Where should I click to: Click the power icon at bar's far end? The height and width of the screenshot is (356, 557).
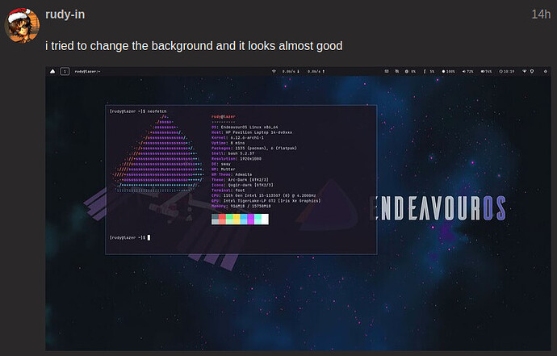(545, 71)
